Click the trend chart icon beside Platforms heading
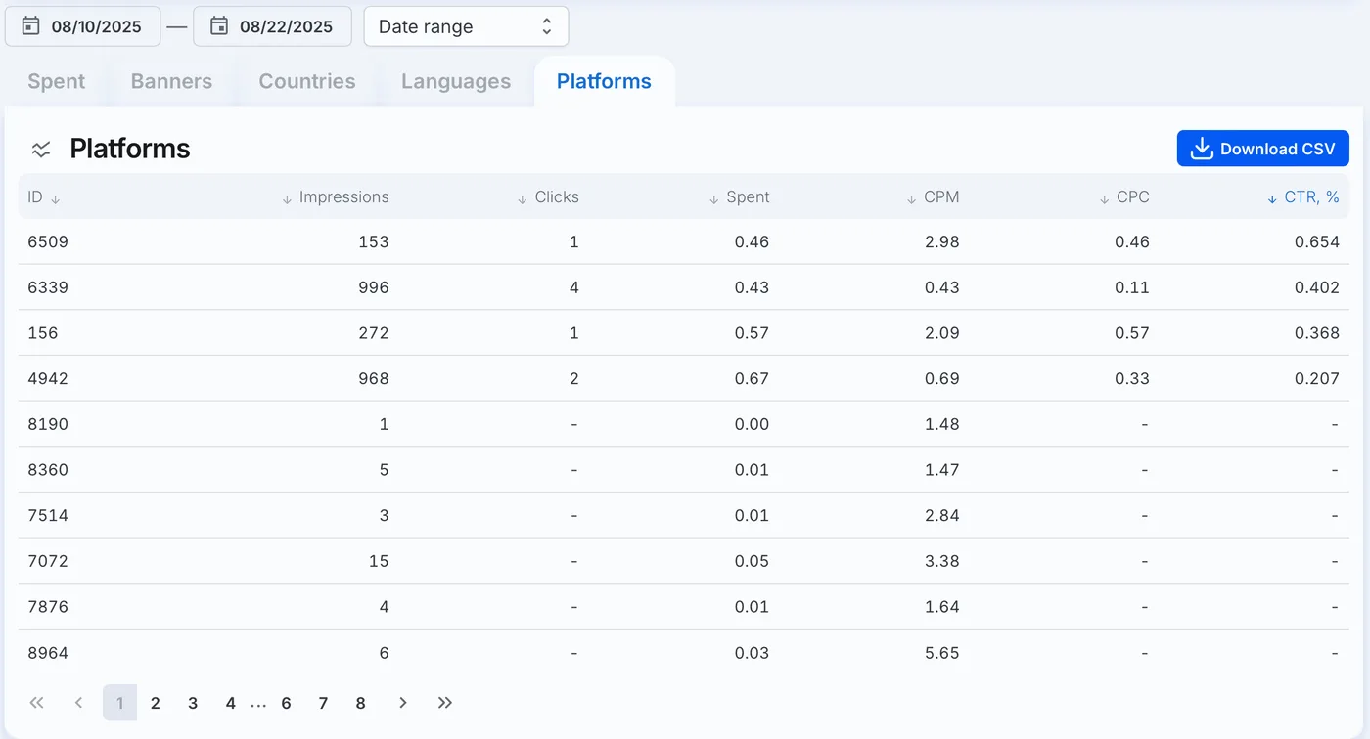 [x=41, y=150]
